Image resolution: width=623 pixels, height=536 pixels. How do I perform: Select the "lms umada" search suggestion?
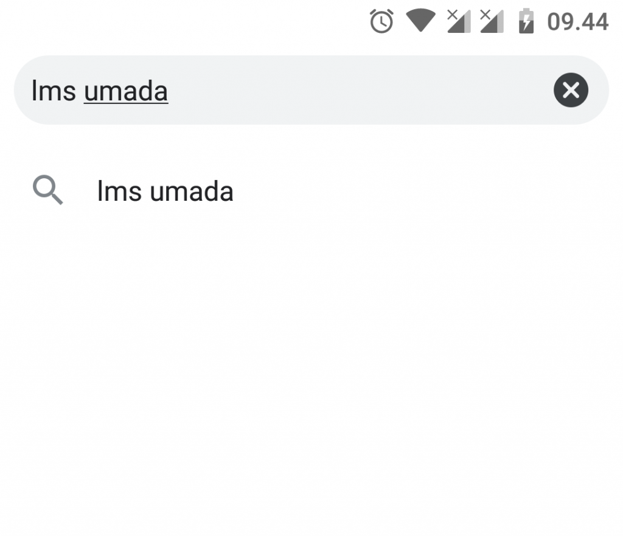pos(311,191)
